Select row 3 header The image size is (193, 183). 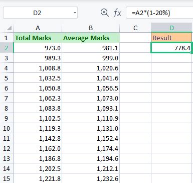click(7, 58)
